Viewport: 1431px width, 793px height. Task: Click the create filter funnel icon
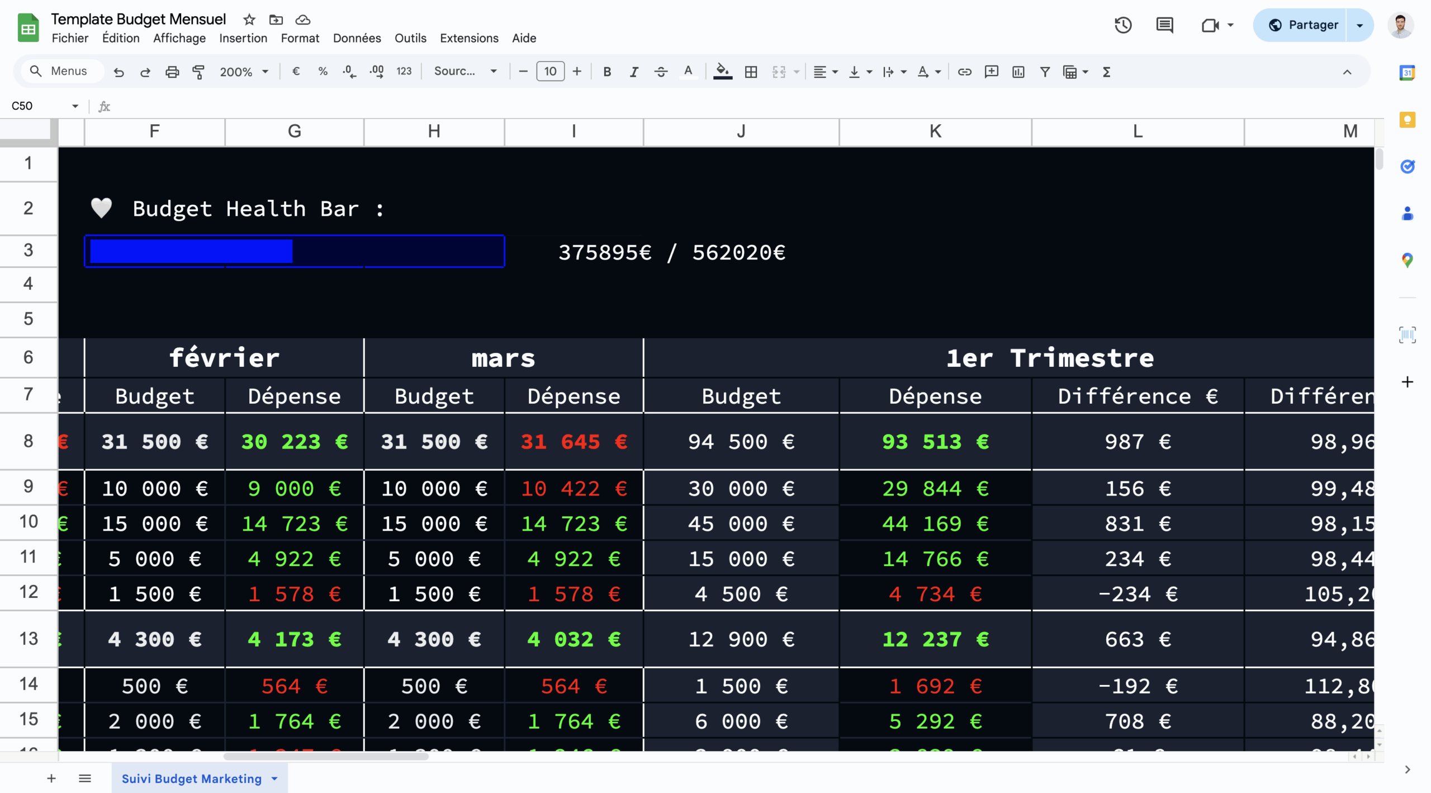[x=1044, y=72]
